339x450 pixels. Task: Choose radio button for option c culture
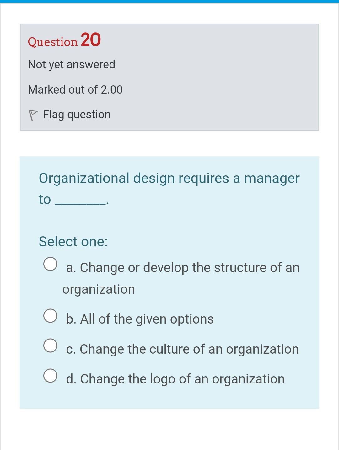[50, 346]
